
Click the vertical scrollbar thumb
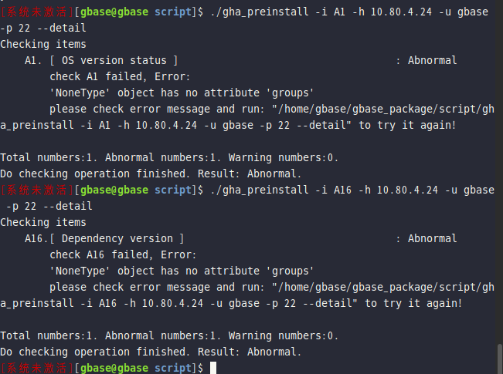pyautogui.click(x=500, y=359)
